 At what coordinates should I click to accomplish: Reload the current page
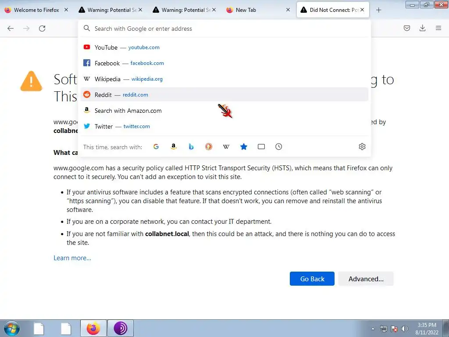tap(42, 29)
